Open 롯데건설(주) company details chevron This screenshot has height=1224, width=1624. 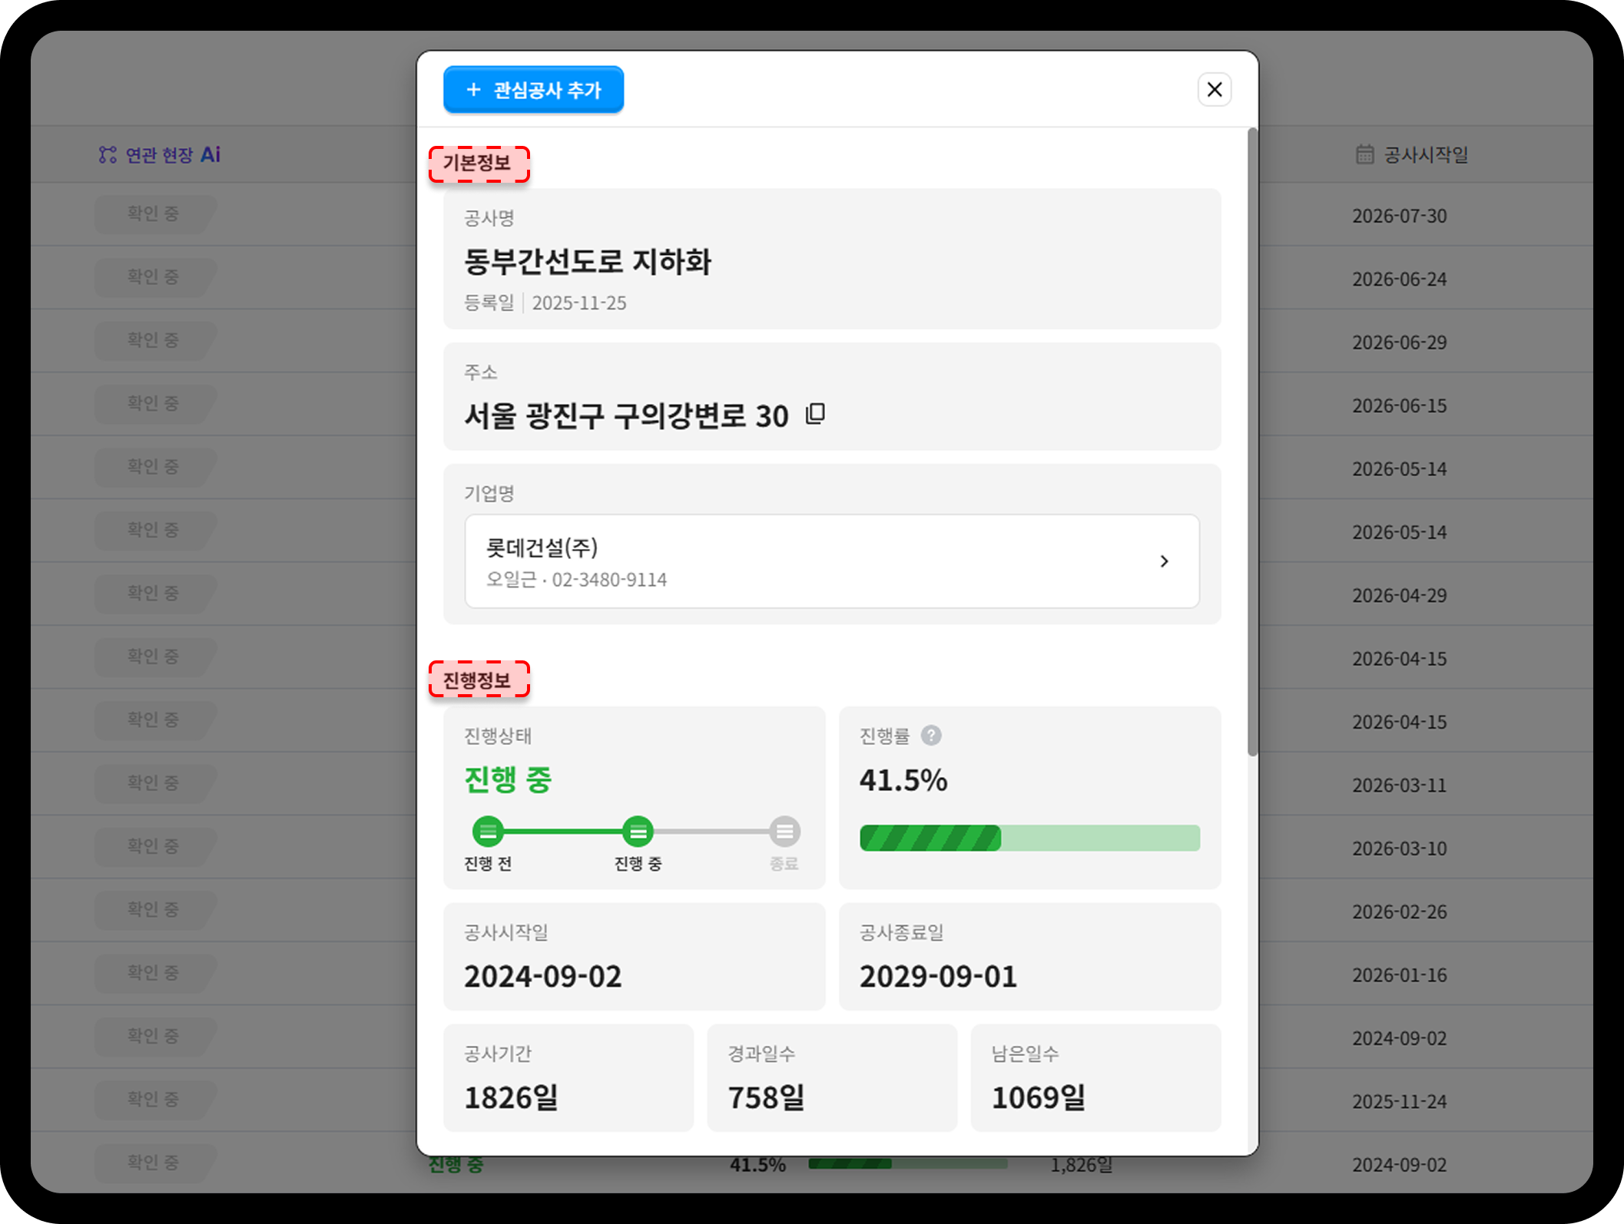1164,561
